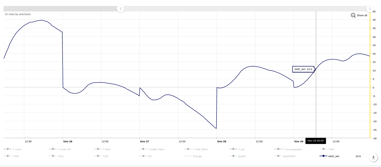Click the T out legend marker
Screen dimensions: 381x167
coord(233,149)
